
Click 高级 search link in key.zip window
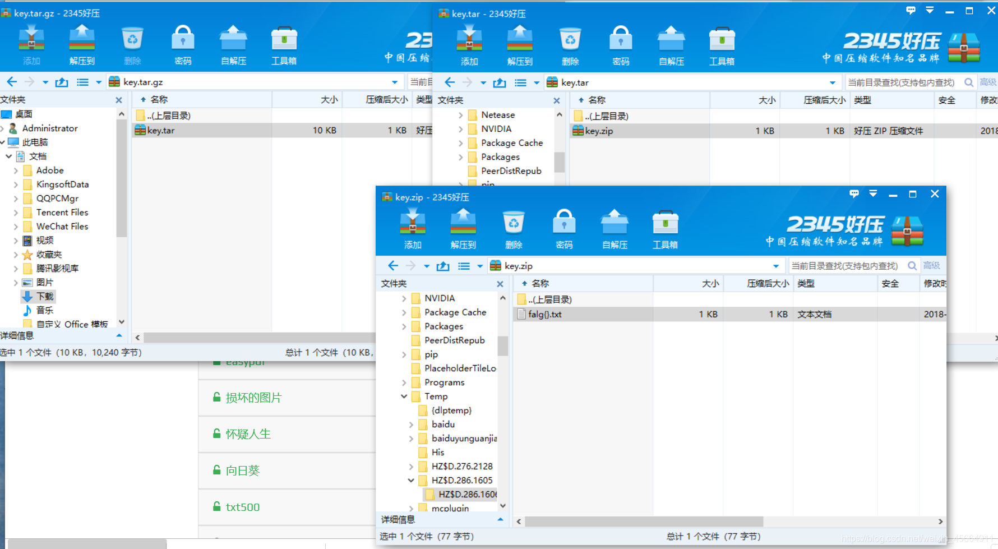tap(932, 266)
